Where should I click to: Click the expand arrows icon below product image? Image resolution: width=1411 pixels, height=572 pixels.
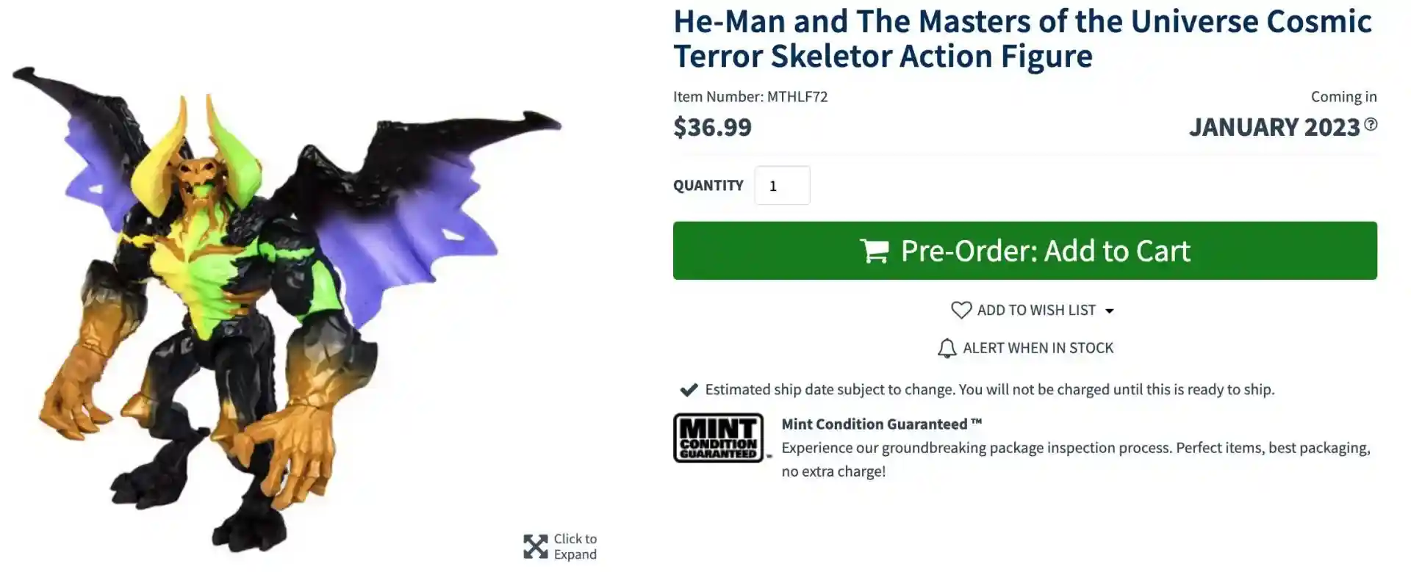click(535, 547)
